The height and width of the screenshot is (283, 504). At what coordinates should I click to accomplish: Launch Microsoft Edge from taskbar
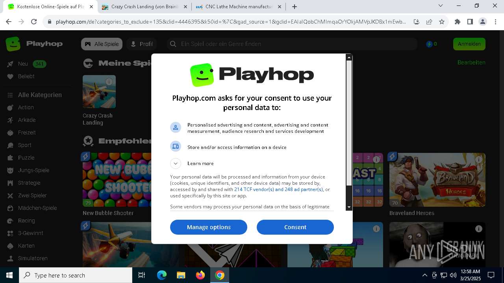[x=162, y=275]
